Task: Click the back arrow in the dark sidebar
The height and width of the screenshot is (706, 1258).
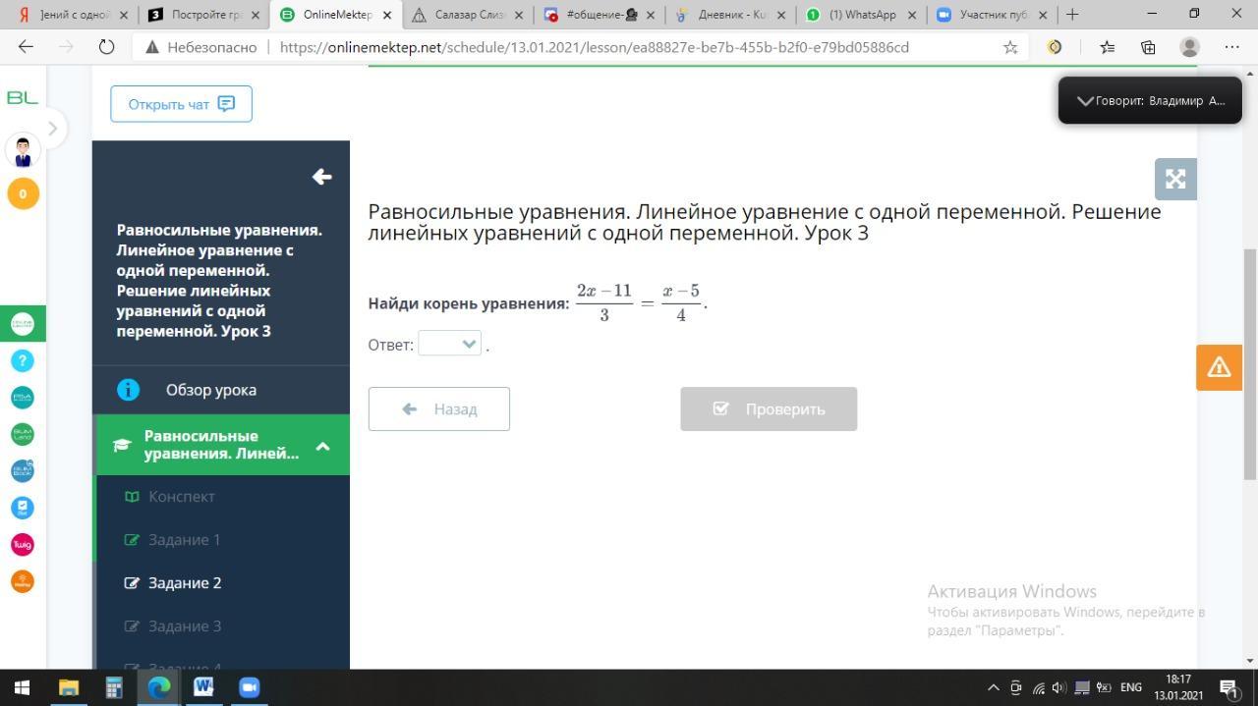Action: (x=321, y=177)
